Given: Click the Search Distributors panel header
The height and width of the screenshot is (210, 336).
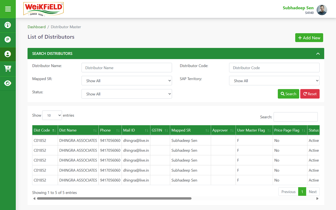Looking at the screenshot, I should tap(176, 53).
